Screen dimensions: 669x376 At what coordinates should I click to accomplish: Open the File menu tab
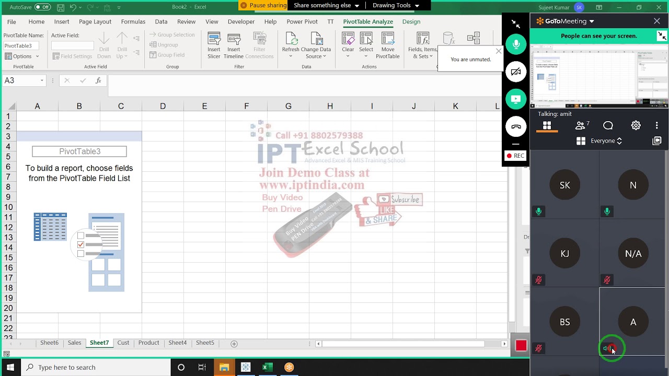11,22
